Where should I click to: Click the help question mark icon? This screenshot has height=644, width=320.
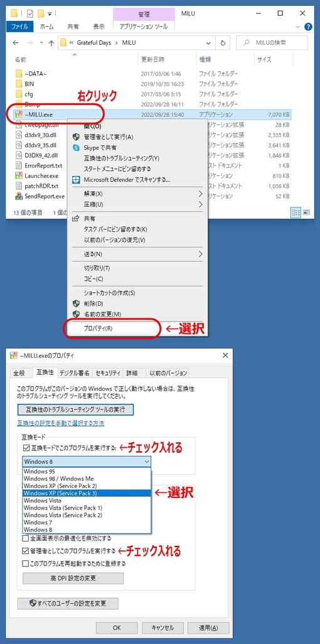click(x=308, y=26)
